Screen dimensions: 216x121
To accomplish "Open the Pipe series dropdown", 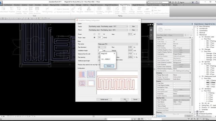I will coord(118,44).
